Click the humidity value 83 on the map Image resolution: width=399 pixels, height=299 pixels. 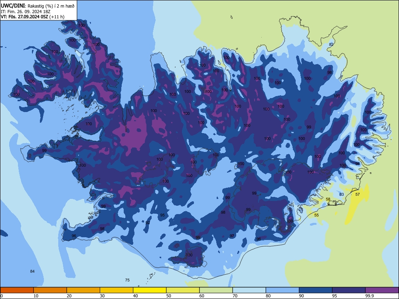[x=342, y=195]
